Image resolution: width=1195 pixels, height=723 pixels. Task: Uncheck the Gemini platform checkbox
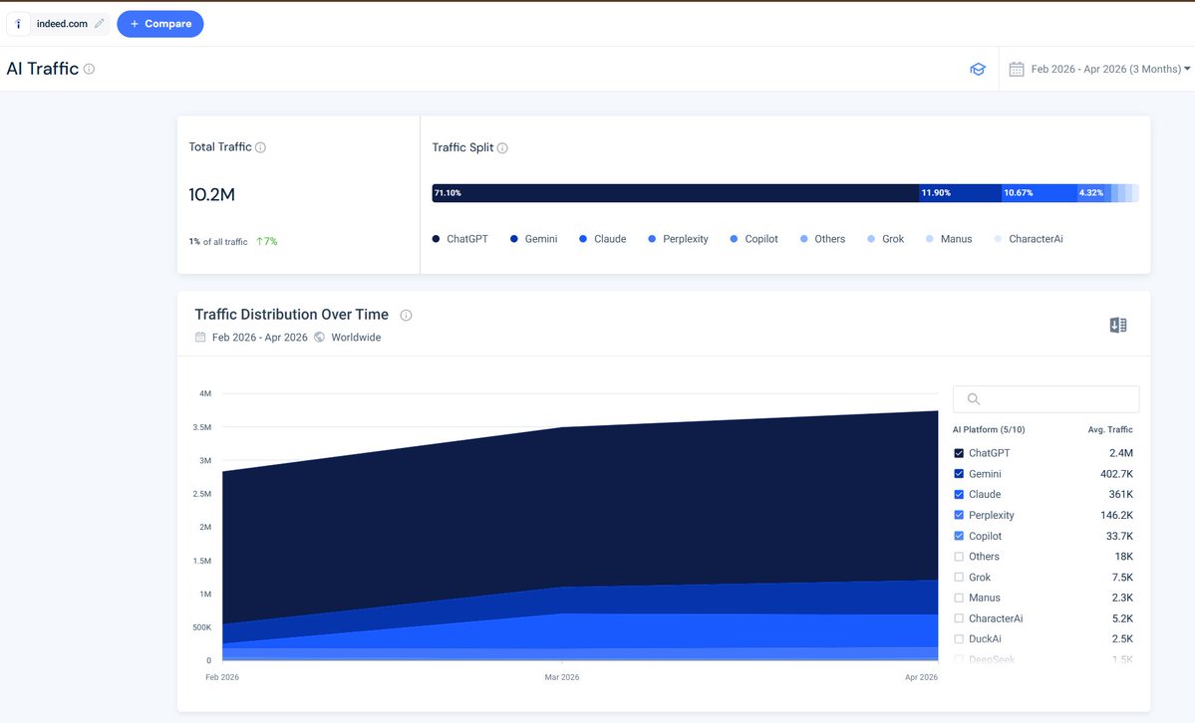coord(959,474)
